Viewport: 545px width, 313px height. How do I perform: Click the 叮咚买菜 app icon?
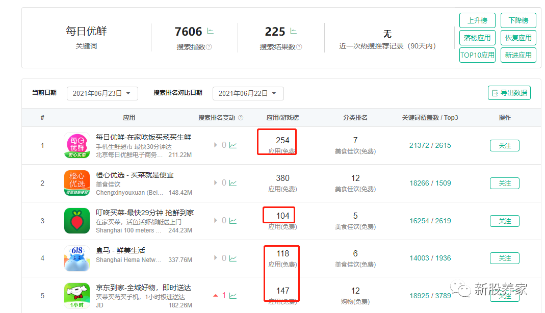[77, 221]
